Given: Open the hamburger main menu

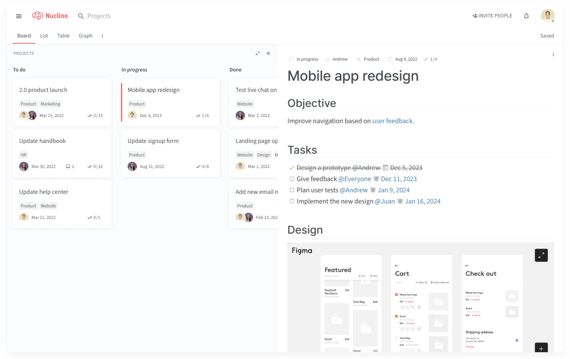Looking at the screenshot, I should 19,16.
